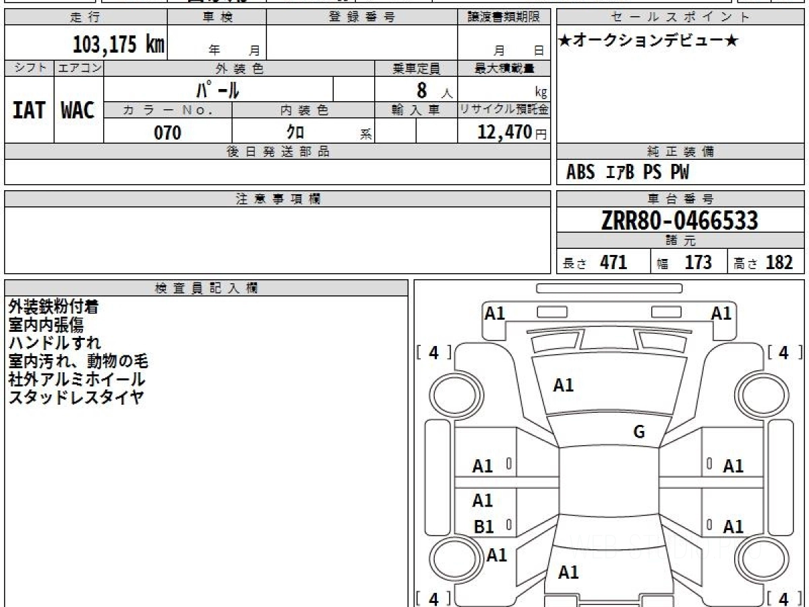Viewport: 809px width, 607px height.
Task: Click the B1 damage mark on the diagram
Action: (483, 527)
